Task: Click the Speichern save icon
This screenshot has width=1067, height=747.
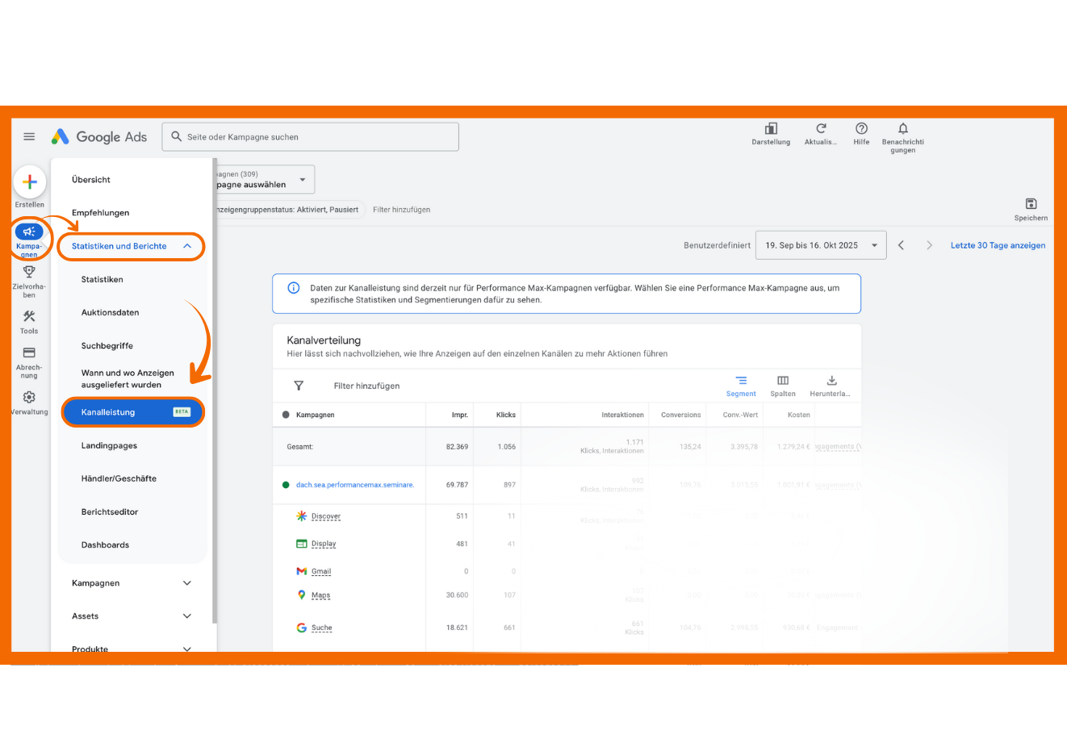Action: [x=1031, y=204]
